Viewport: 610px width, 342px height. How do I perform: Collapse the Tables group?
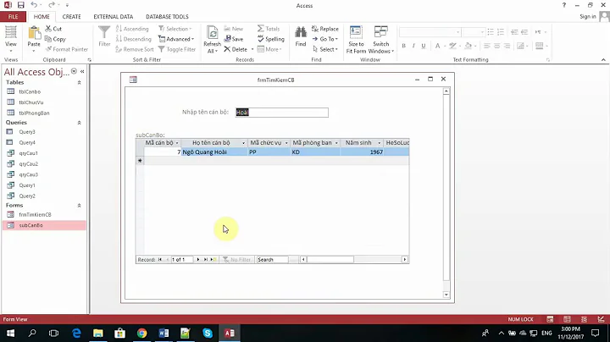(x=80, y=82)
